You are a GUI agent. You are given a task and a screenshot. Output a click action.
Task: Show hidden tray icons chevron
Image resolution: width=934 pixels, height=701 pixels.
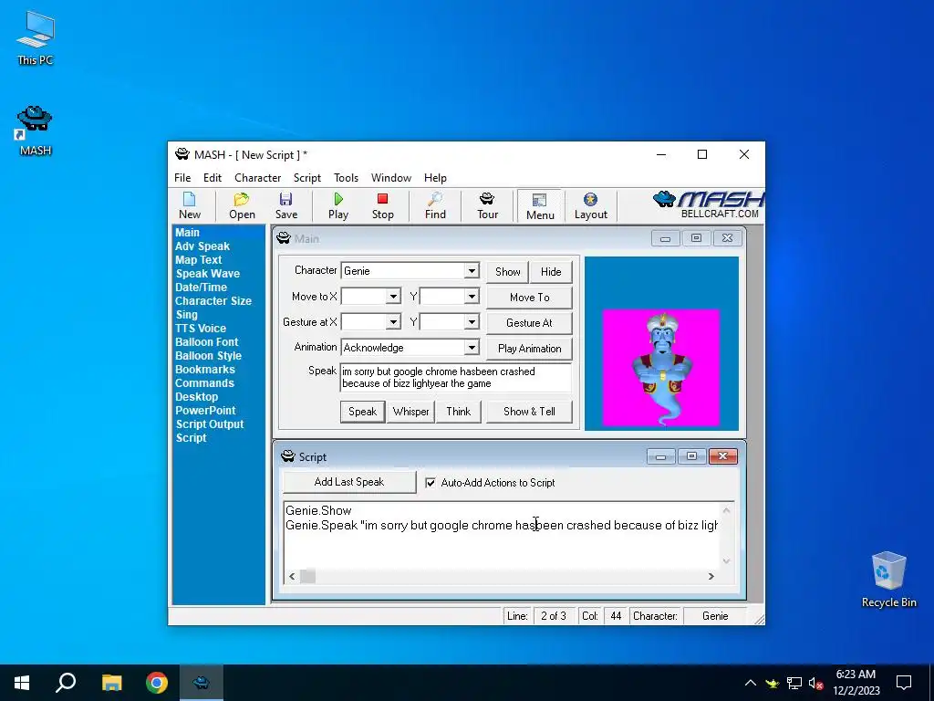tap(750, 683)
